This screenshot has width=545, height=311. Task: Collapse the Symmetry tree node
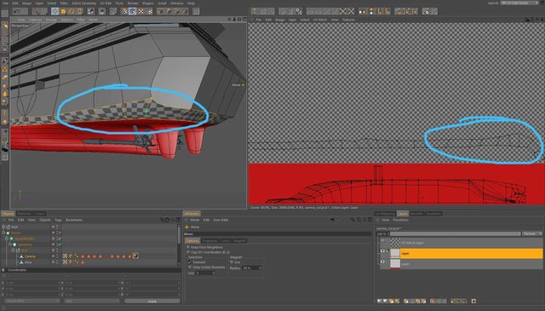pyautogui.click(x=9, y=245)
